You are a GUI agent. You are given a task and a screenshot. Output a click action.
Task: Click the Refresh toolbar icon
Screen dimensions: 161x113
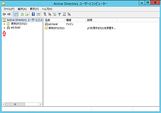pyautogui.click(x=22, y=14)
